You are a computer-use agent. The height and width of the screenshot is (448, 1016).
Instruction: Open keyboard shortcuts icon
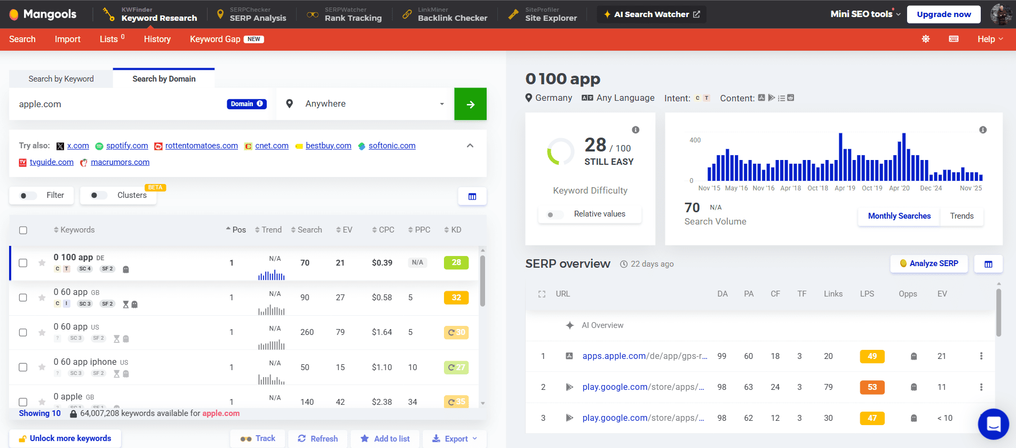pyautogui.click(x=954, y=39)
